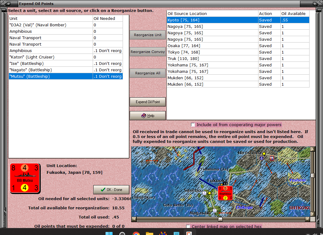Select the Katori (Light Cruiser) row
The width and height of the screenshot is (323, 235).
[66, 57]
